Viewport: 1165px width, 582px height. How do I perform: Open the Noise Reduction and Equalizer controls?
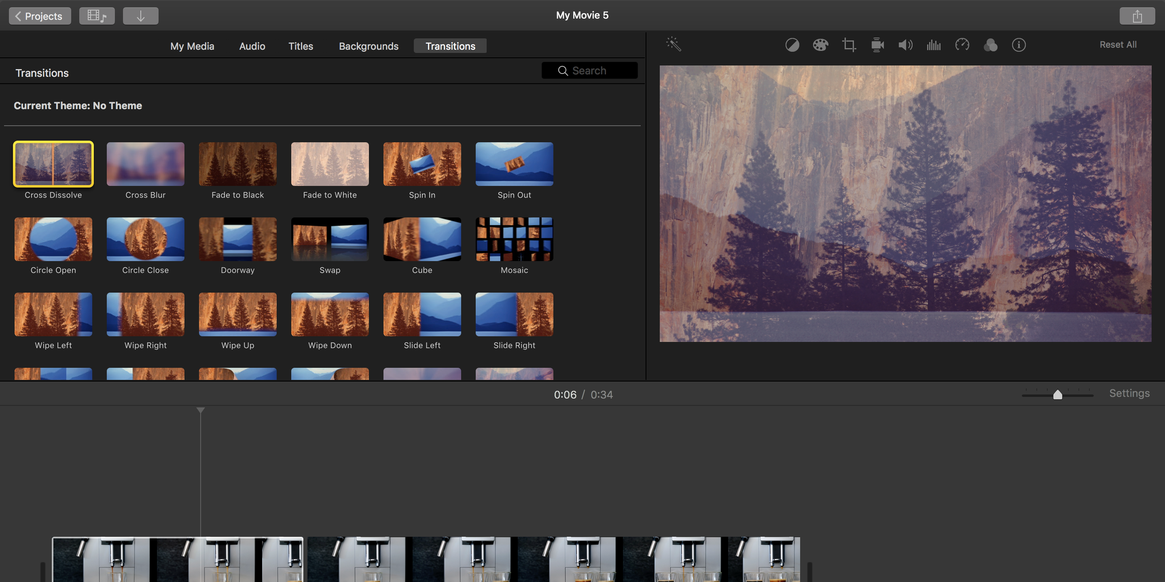point(934,45)
